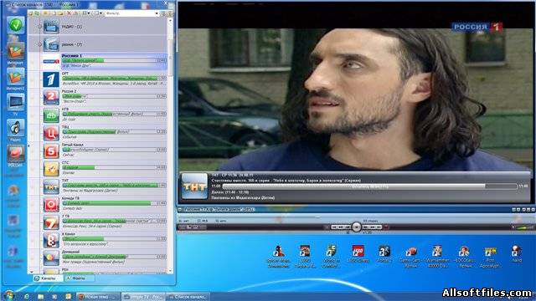The image size is (536, 301).
Task: Click the channel list scrollbar up arrow
Action: pyautogui.click(x=170, y=21)
